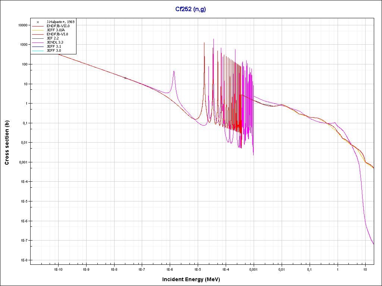Click the 0,001 tick on the energy axis
This screenshot has width=382, height=286.
(253, 269)
